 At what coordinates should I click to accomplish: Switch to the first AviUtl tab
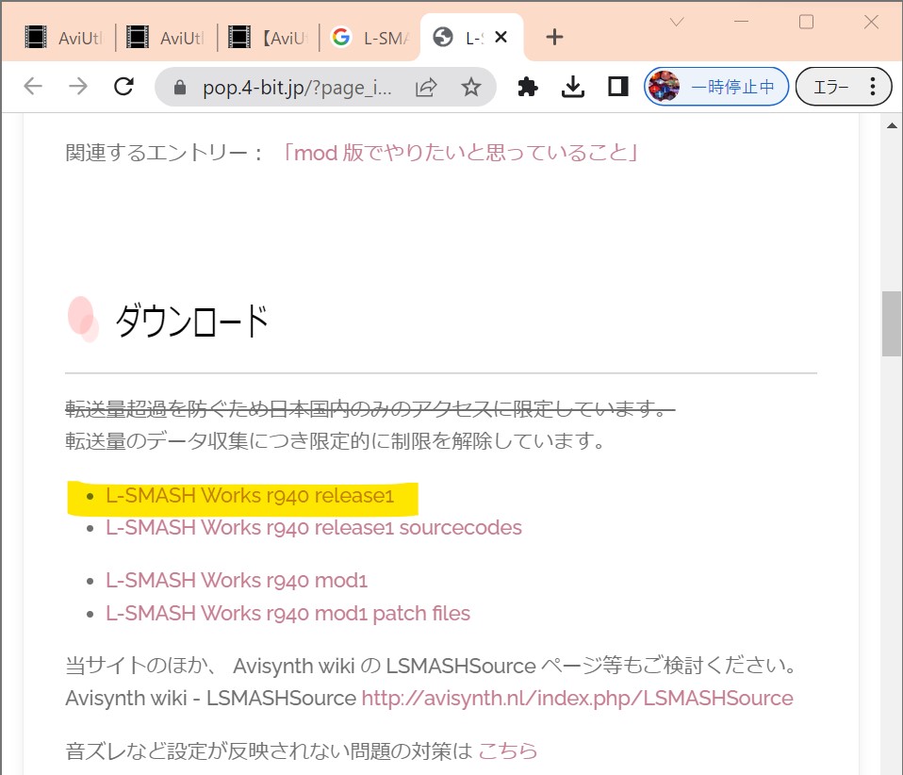[x=63, y=38]
